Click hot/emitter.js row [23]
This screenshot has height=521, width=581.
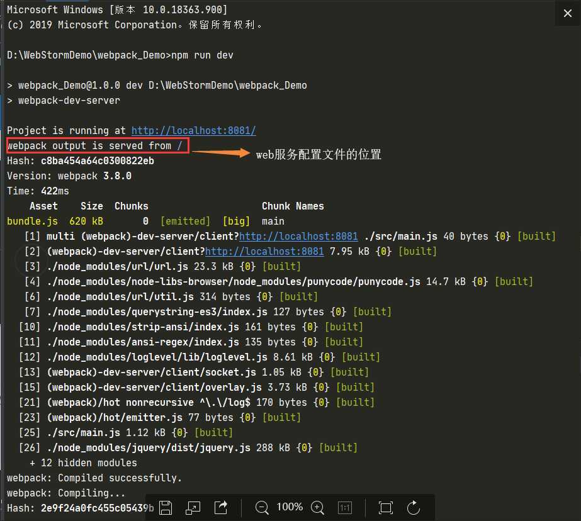click(x=160, y=418)
